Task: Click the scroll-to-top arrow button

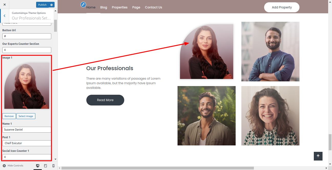Action: click(x=318, y=156)
